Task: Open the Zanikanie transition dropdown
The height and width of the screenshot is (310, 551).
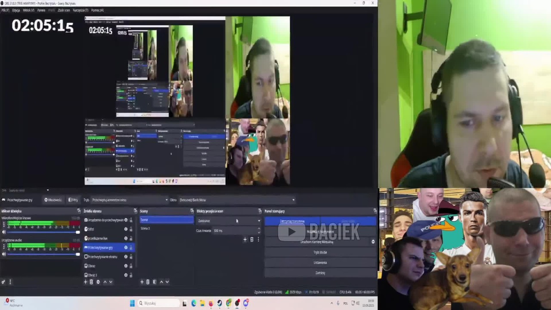Action: click(x=229, y=221)
